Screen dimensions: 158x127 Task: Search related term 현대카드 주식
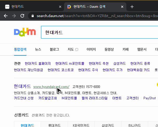88,70
